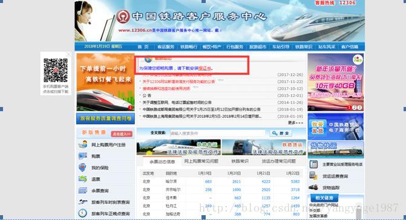Open 车站引导 in the navigation bar
The width and height of the screenshot is (406, 220).
pyautogui.click(x=281, y=47)
